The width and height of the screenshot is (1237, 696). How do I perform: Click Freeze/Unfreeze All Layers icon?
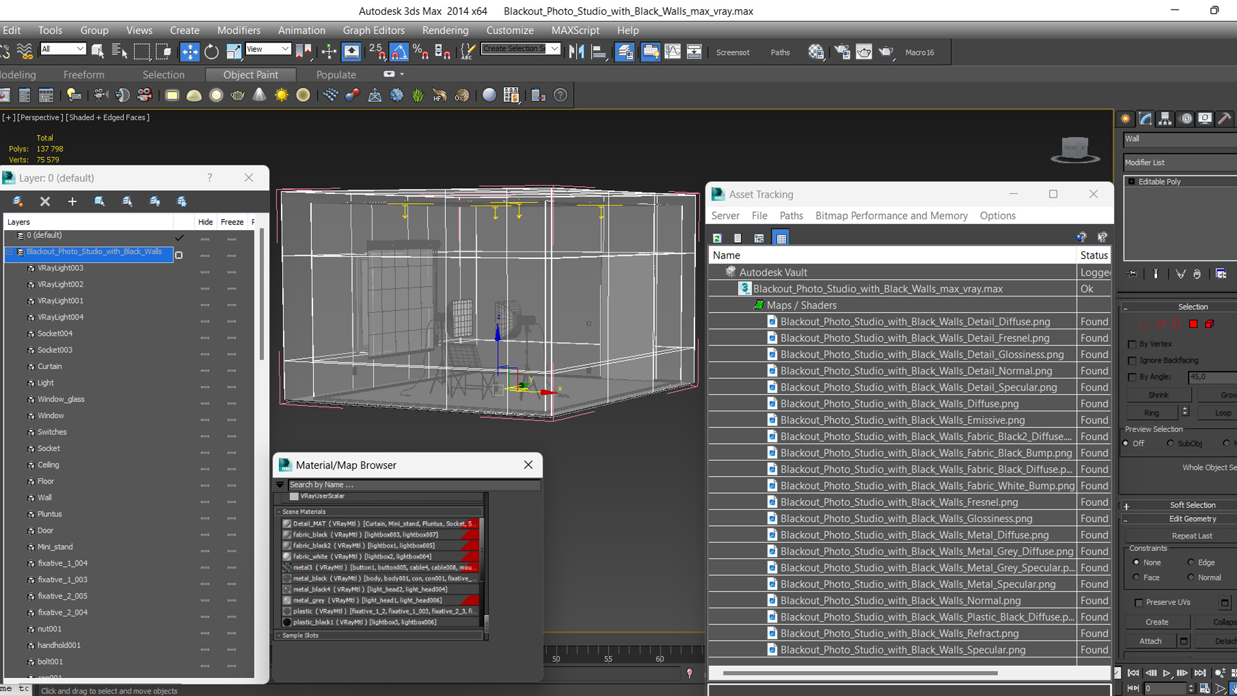coord(182,201)
